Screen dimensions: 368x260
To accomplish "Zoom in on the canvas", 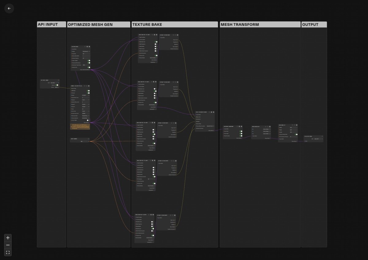I will (8, 238).
